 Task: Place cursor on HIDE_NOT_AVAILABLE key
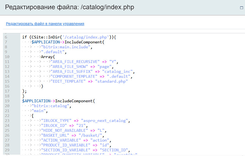[65, 130]
